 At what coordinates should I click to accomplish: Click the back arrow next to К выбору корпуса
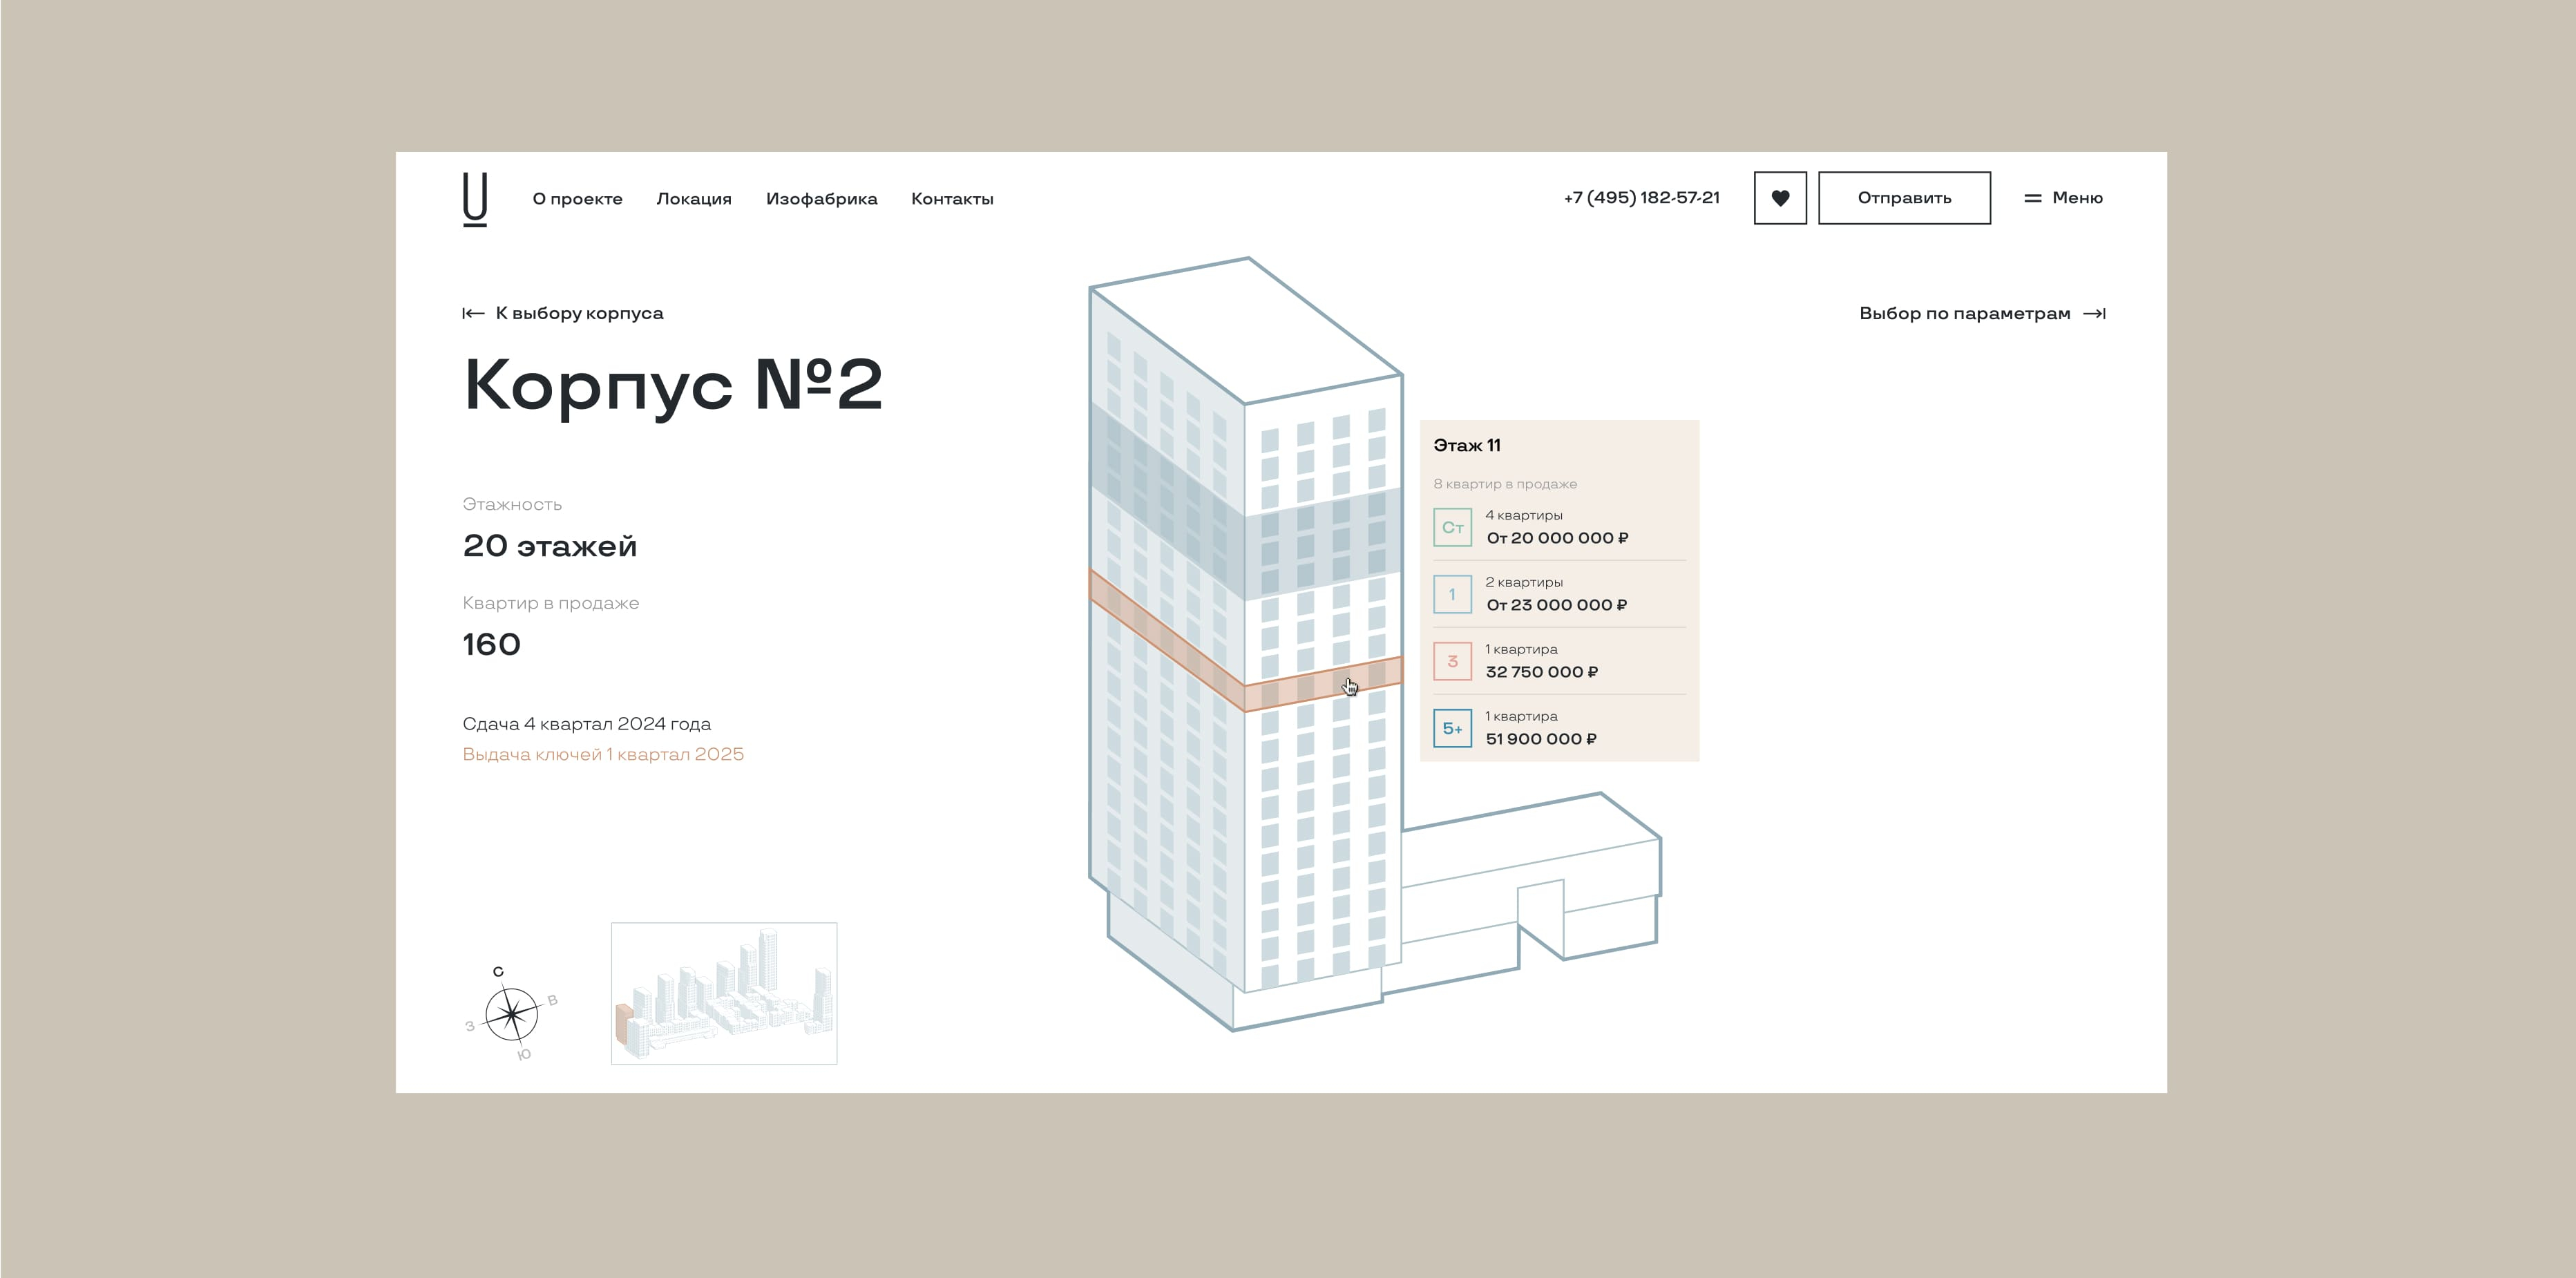coord(473,314)
